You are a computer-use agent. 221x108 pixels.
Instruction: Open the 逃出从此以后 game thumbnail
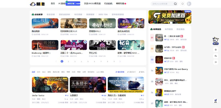click(131, 23)
